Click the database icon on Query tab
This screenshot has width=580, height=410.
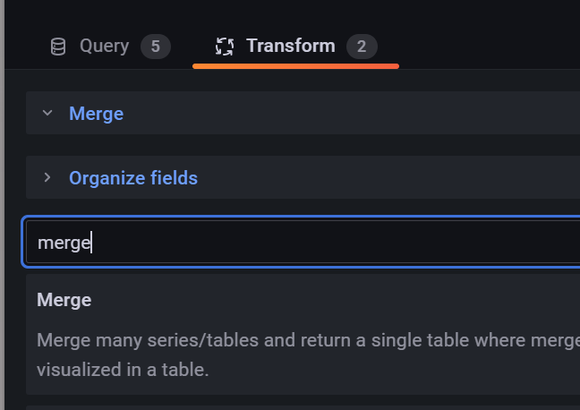pos(58,47)
